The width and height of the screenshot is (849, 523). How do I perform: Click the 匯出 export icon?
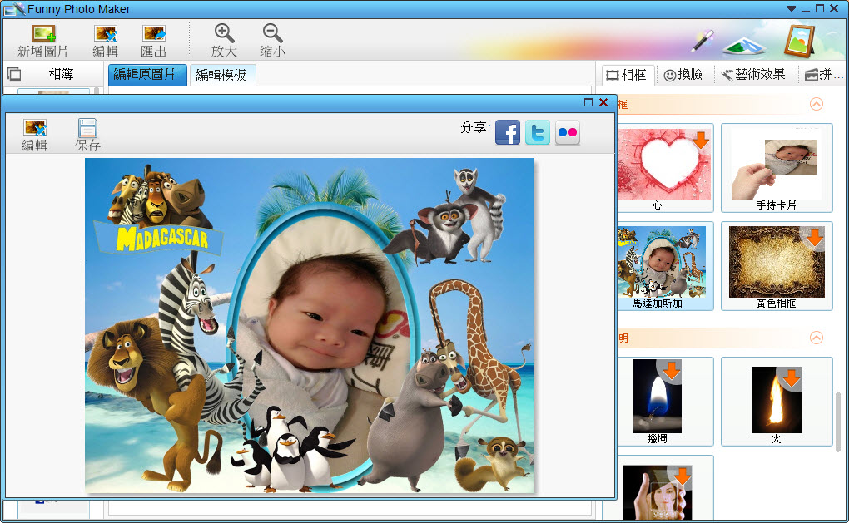coord(154,34)
